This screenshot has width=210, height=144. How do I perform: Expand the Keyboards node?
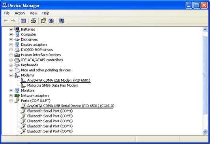[11, 65]
